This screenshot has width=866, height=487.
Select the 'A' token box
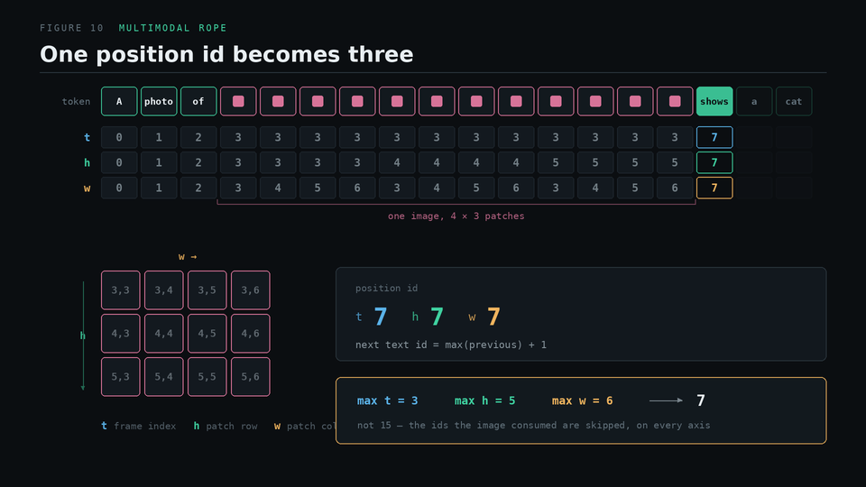tap(119, 101)
